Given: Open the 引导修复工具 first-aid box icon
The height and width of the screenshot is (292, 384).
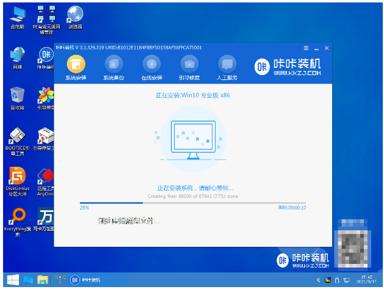Looking at the screenshot, I should (44, 139).
